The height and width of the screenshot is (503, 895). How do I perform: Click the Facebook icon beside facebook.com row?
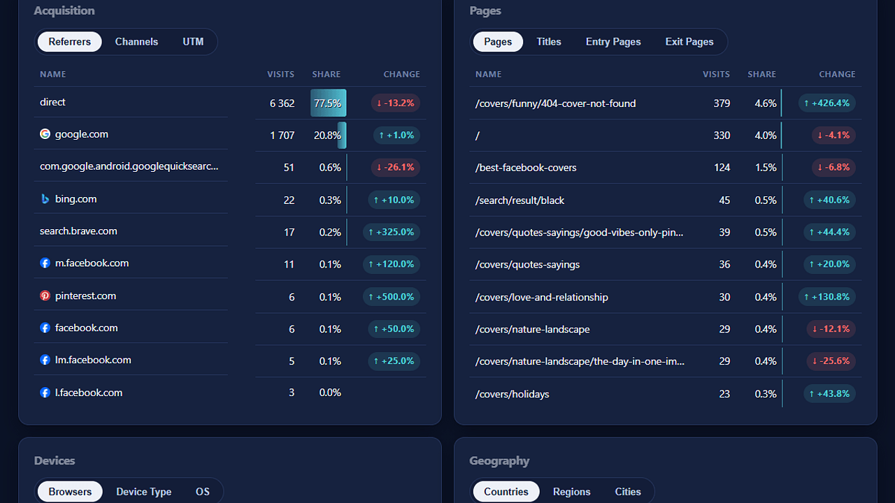(45, 328)
